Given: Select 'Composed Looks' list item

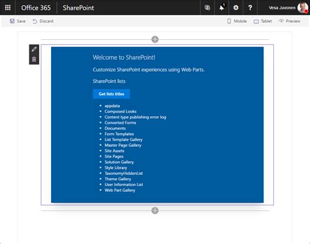Looking at the screenshot, I should (x=120, y=112).
